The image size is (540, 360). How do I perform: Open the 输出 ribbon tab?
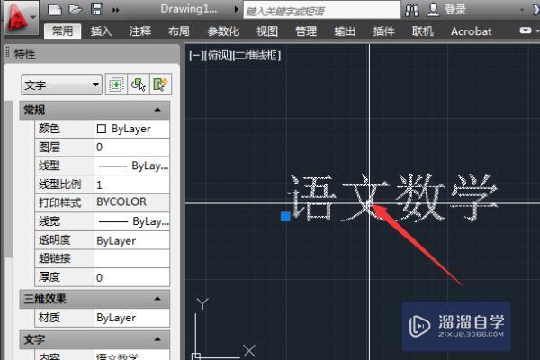tap(345, 31)
